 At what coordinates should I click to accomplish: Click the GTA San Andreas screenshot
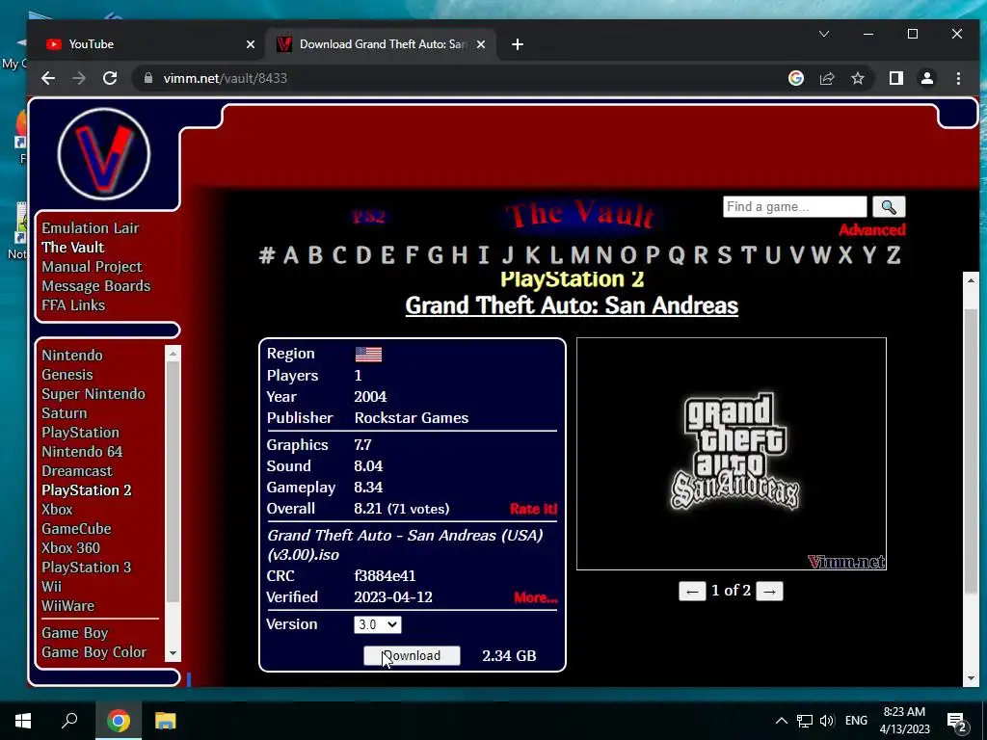(x=732, y=454)
